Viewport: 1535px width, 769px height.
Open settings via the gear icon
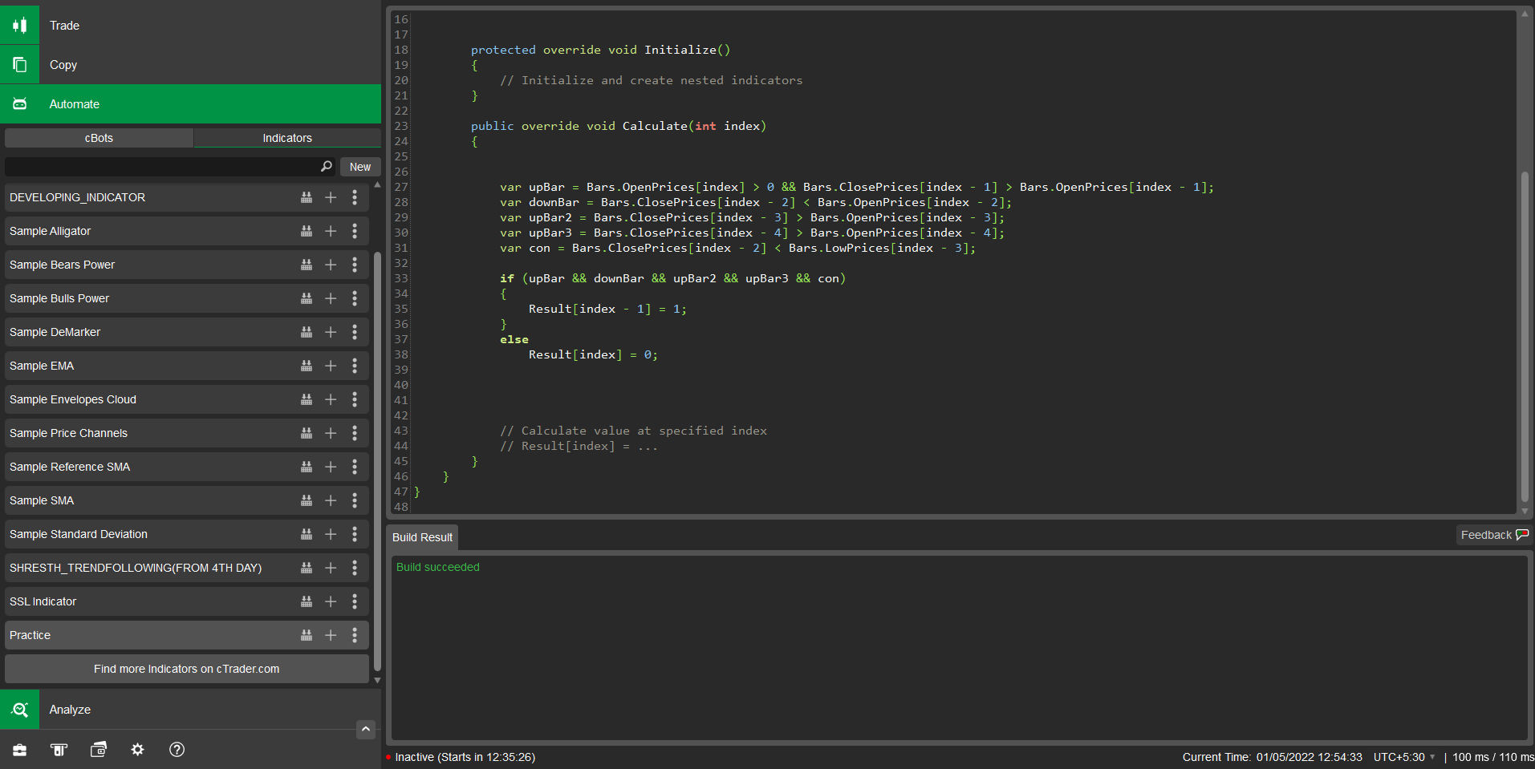138,750
